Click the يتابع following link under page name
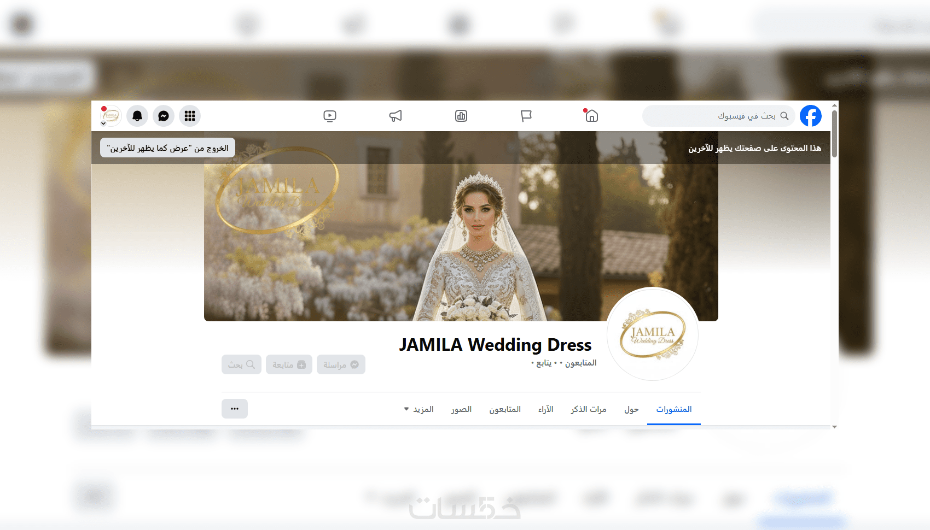The width and height of the screenshot is (930, 530). (x=544, y=363)
